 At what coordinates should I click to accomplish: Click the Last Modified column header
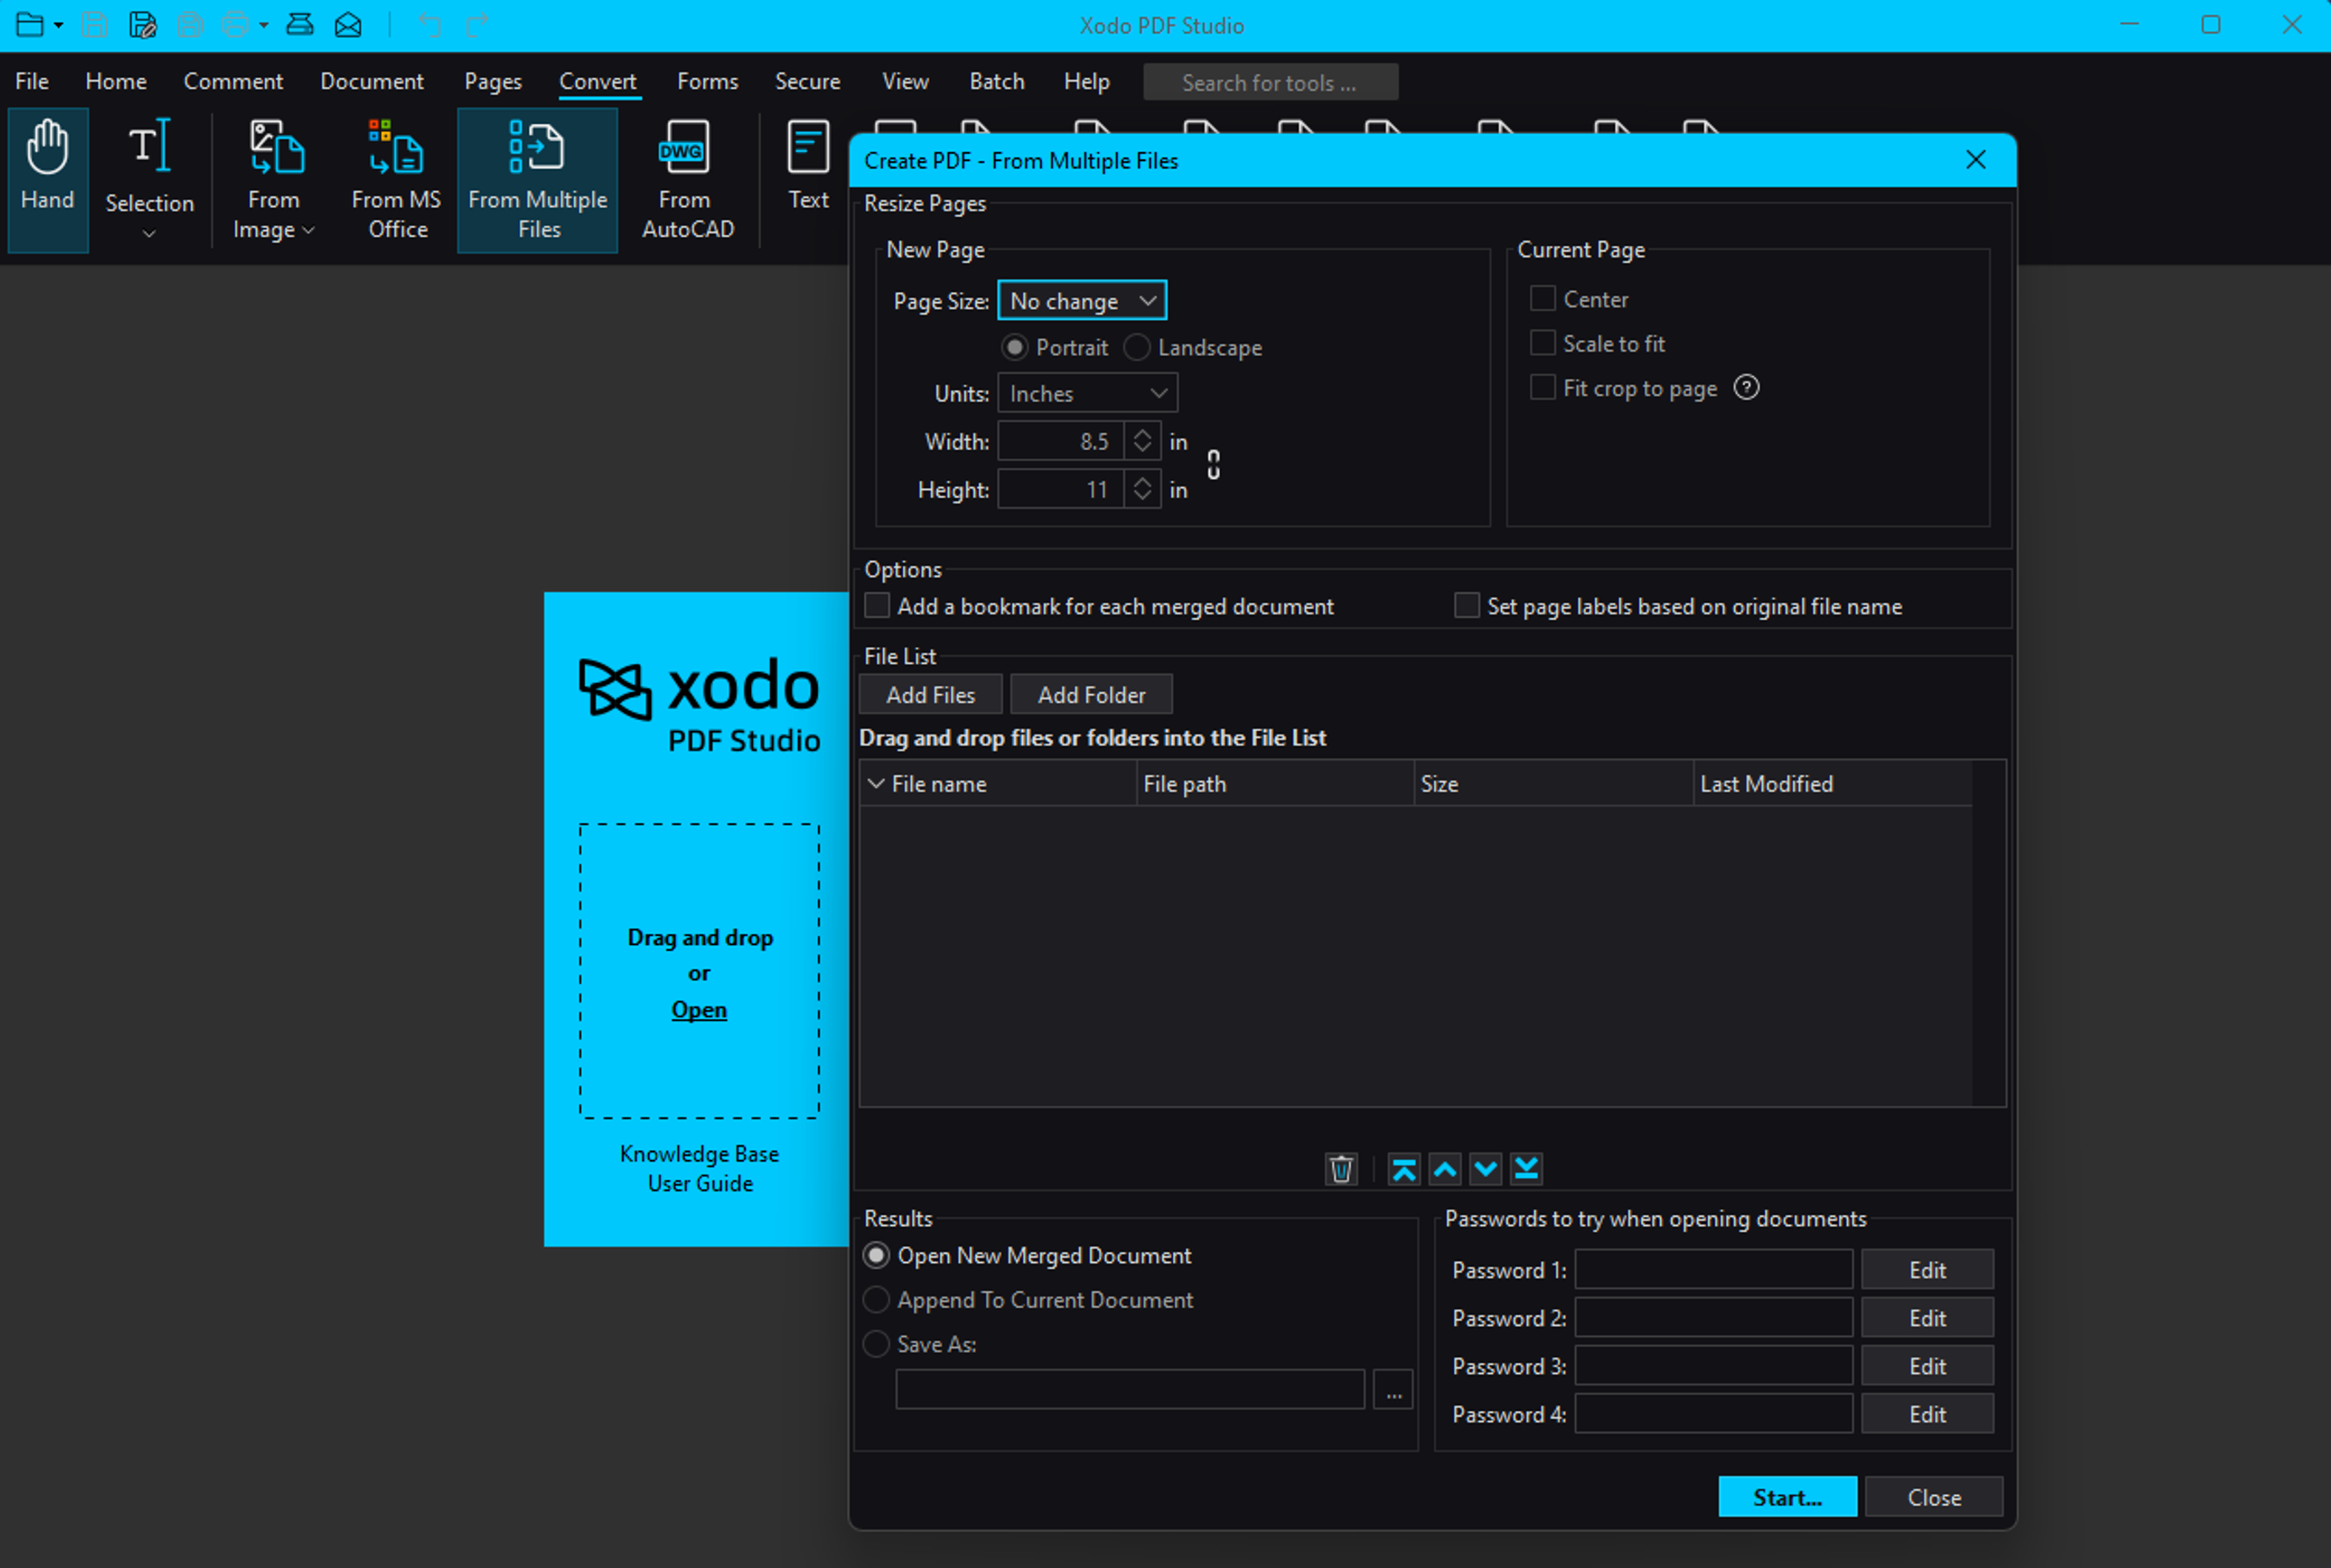coord(1833,784)
